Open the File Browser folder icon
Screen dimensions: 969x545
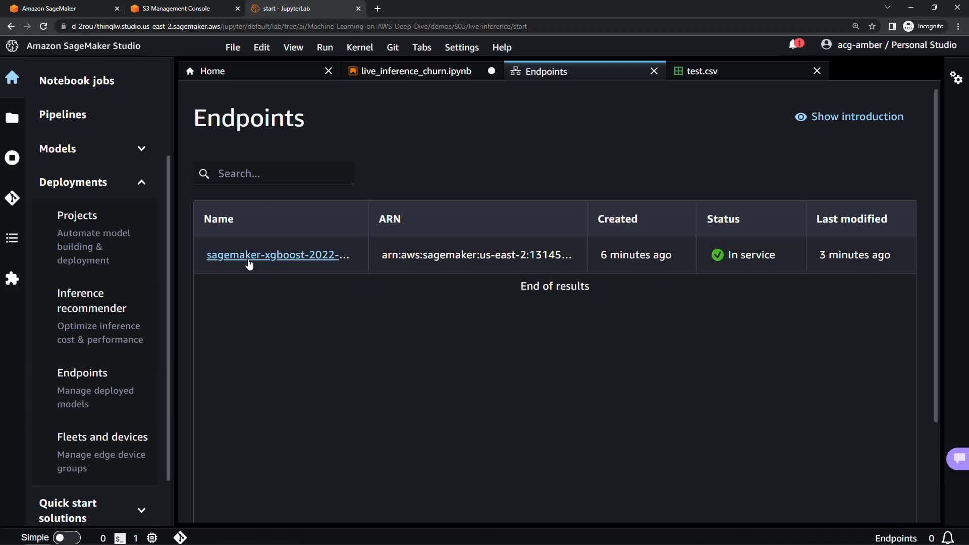point(12,118)
